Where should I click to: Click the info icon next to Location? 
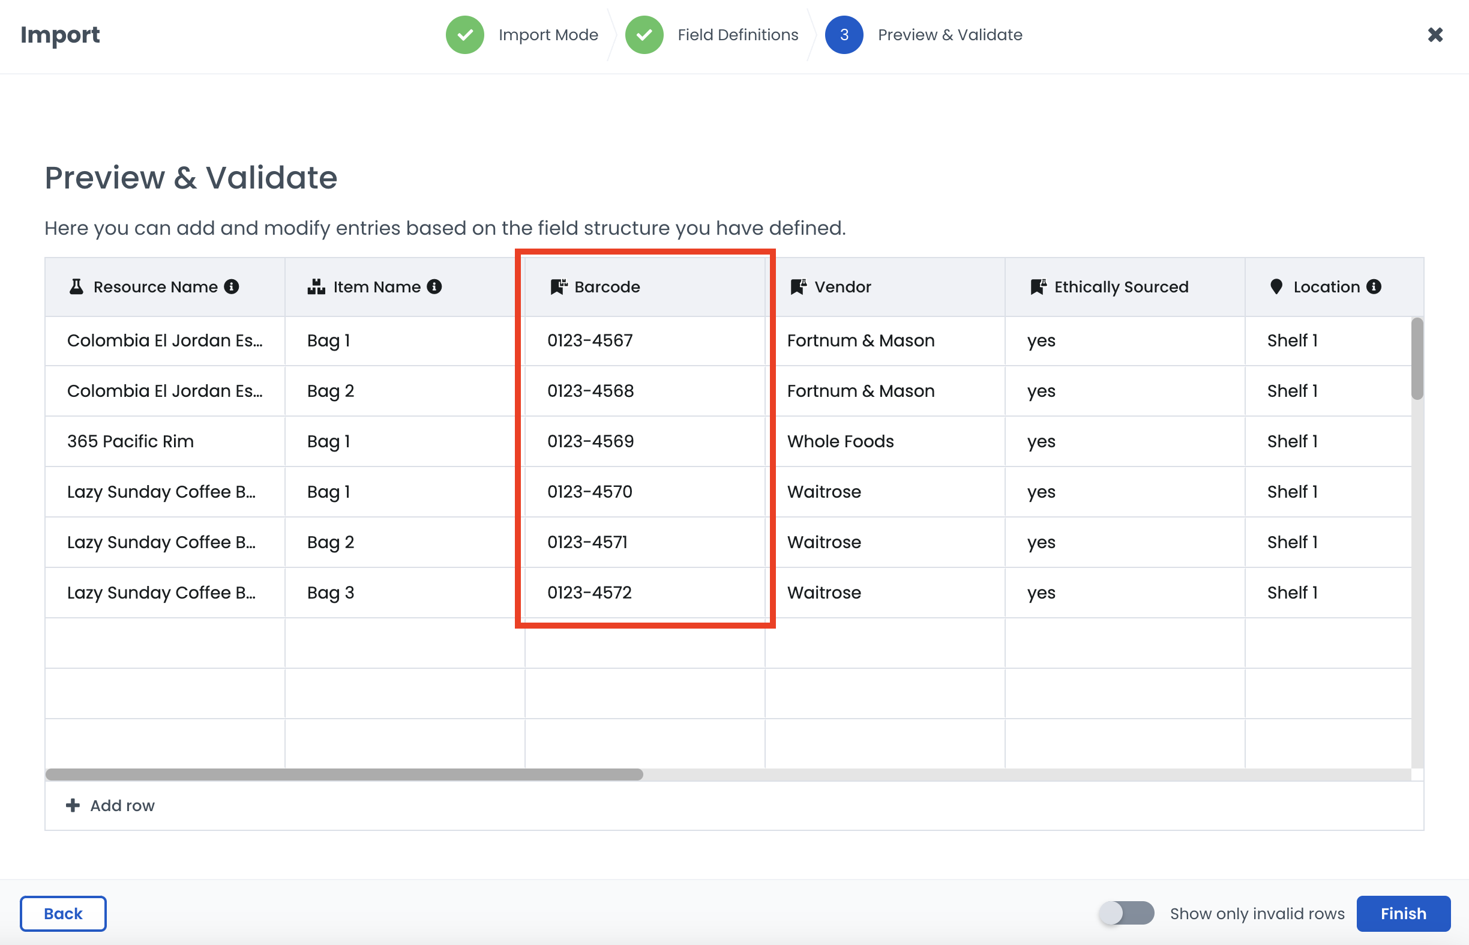point(1374,286)
